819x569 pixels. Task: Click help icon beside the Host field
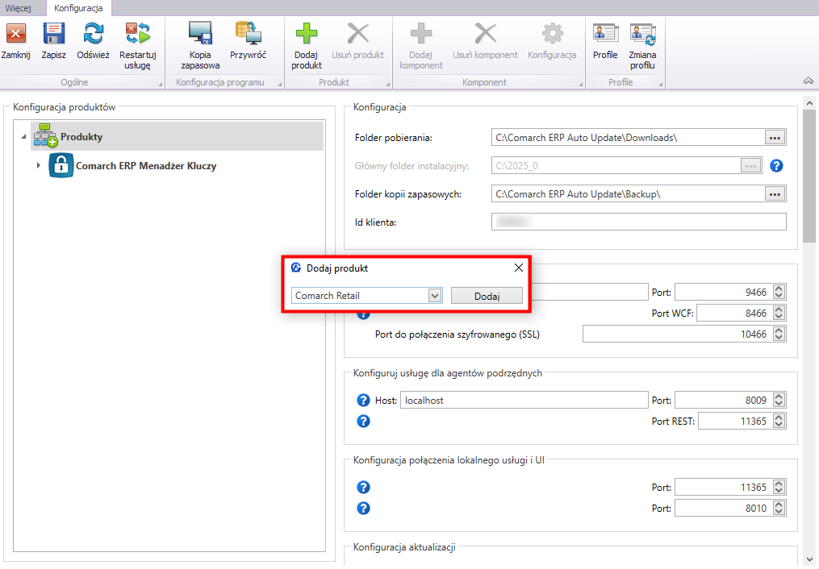[363, 400]
